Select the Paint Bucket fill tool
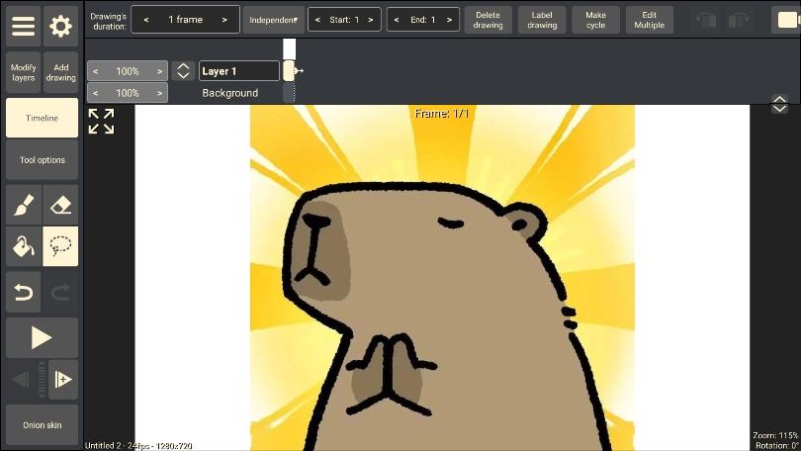Screen dimensions: 801x451 [24, 246]
